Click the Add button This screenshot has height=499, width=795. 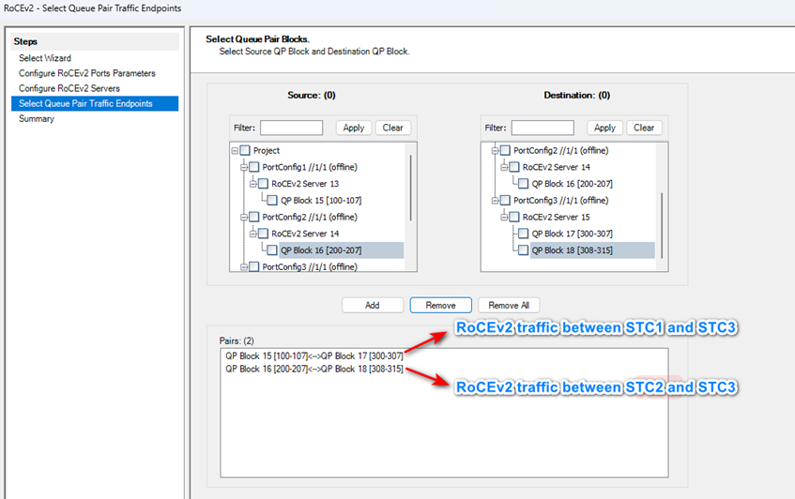click(373, 306)
